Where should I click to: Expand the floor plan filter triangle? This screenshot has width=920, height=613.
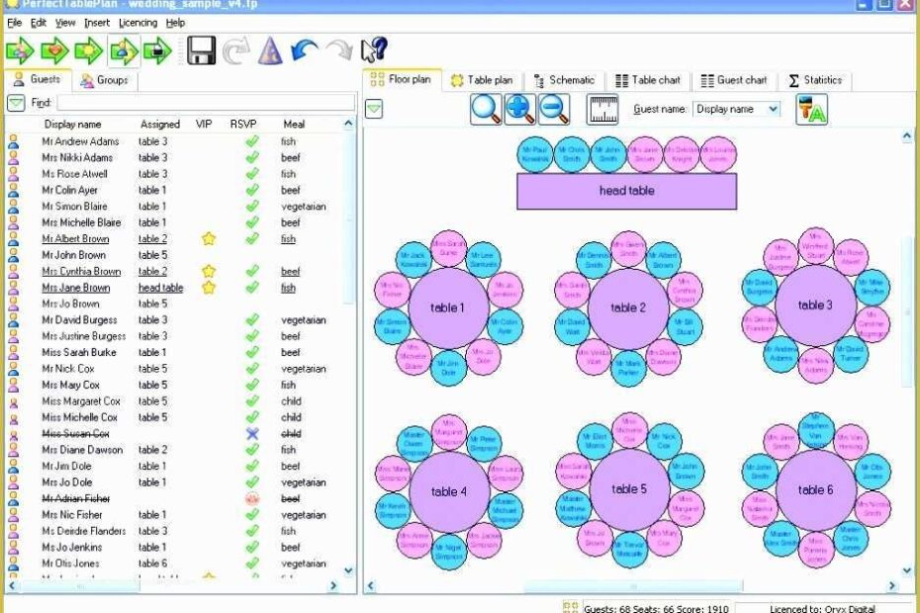click(x=372, y=110)
